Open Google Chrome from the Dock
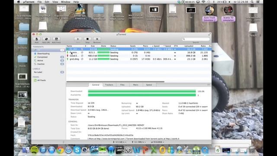The width and height of the screenshot is (277, 156). [60, 150]
